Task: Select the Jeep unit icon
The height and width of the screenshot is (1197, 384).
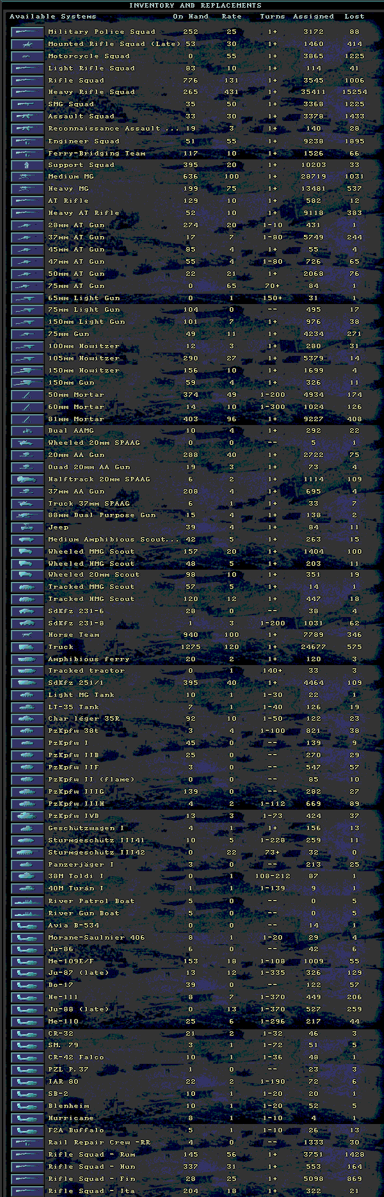Action: [28, 527]
